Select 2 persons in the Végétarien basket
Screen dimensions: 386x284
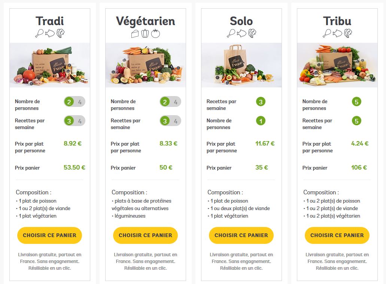[x=165, y=102]
